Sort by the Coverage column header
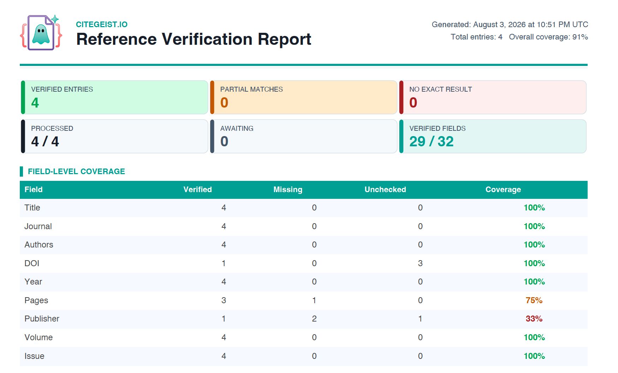 [x=503, y=190]
